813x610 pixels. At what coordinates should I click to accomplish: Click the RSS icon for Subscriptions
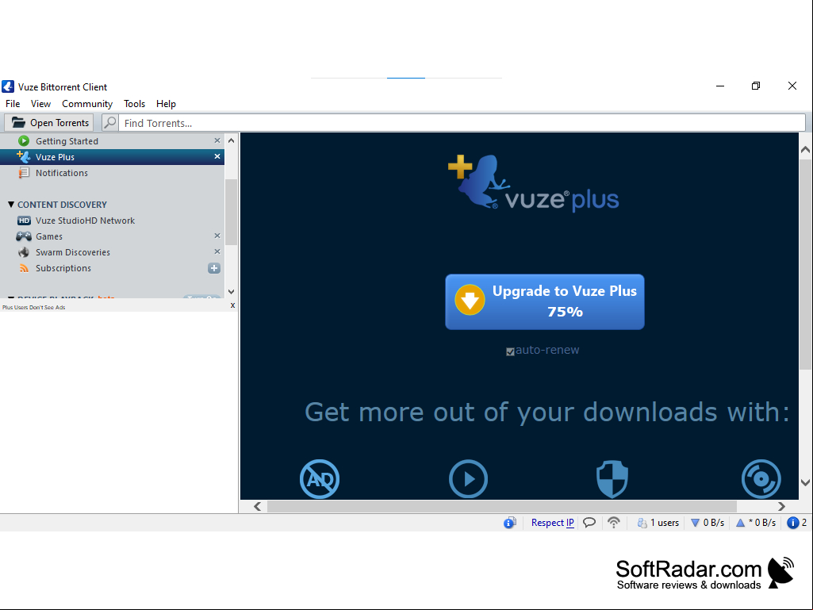24,268
